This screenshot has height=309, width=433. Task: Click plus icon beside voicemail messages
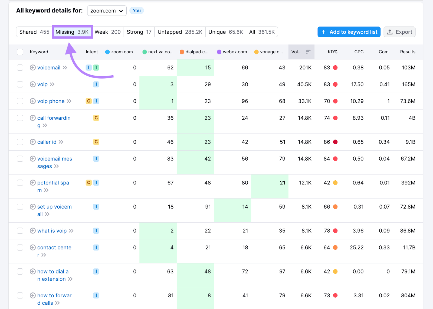click(x=33, y=159)
